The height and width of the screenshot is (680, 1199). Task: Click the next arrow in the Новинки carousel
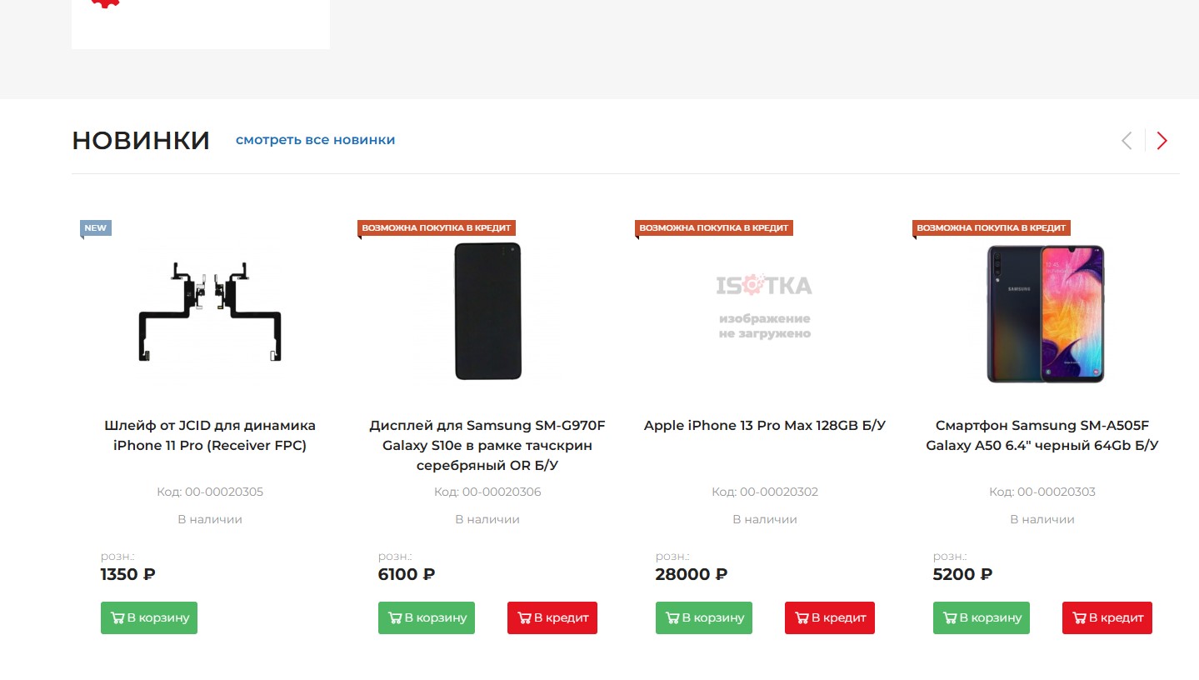pos(1162,141)
